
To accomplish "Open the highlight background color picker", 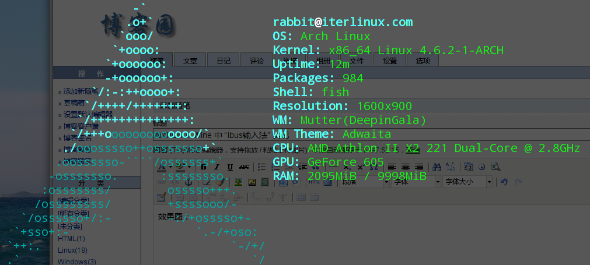I will pyautogui.click(x=180, y=167).
